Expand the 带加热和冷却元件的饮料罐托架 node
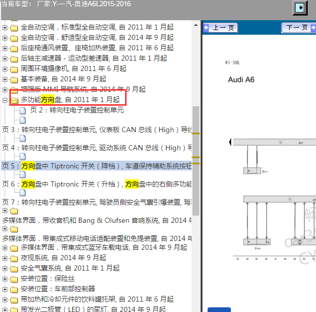Viewport: 316px width, 312px height. (x=5, y=300)
